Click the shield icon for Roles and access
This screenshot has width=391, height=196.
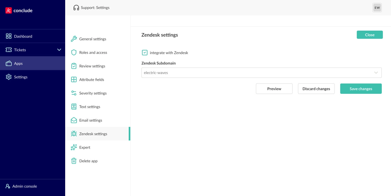click(74, 52)
